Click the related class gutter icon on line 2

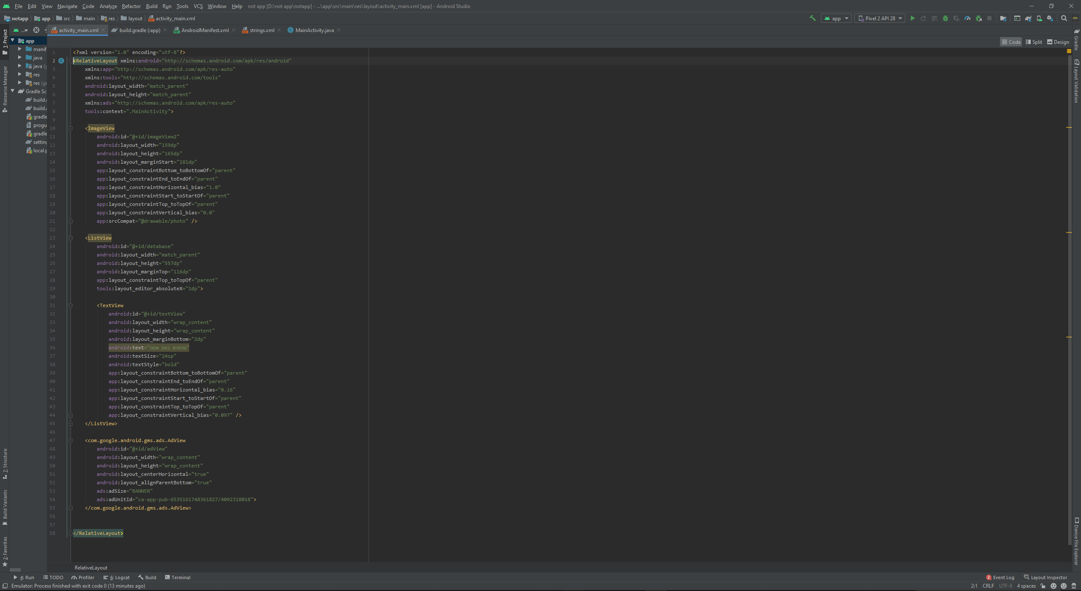pos(61,61)
